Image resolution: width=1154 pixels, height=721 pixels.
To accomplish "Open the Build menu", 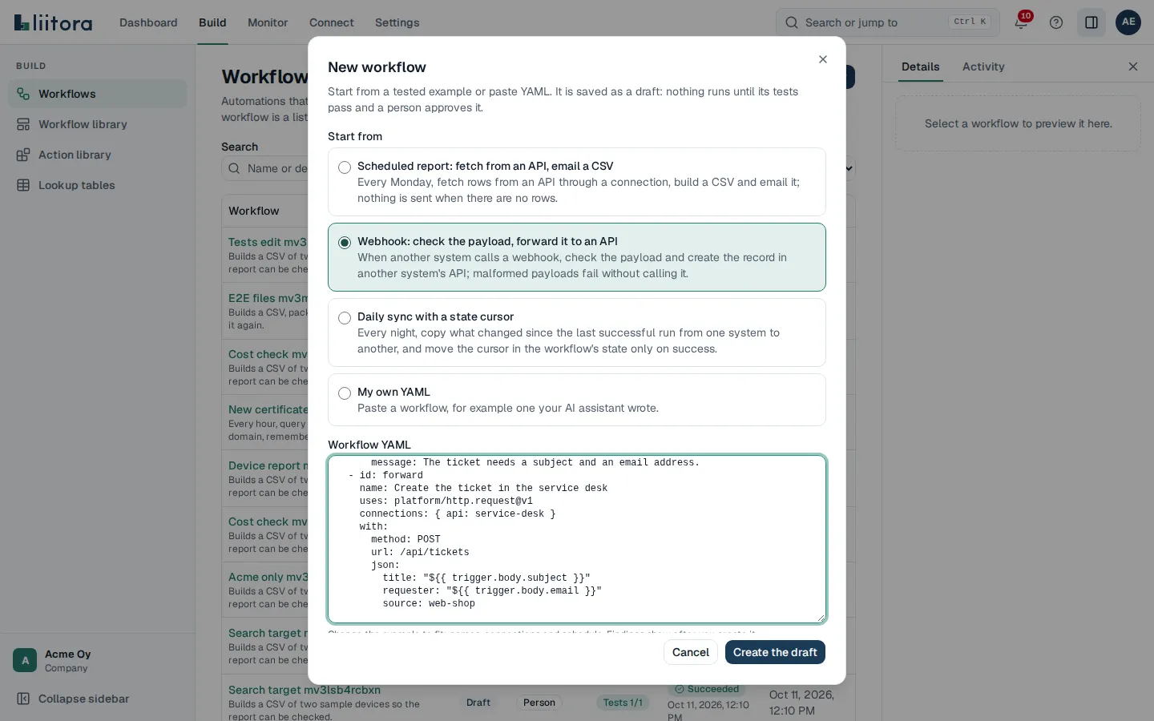I will (x=212, y=22).
